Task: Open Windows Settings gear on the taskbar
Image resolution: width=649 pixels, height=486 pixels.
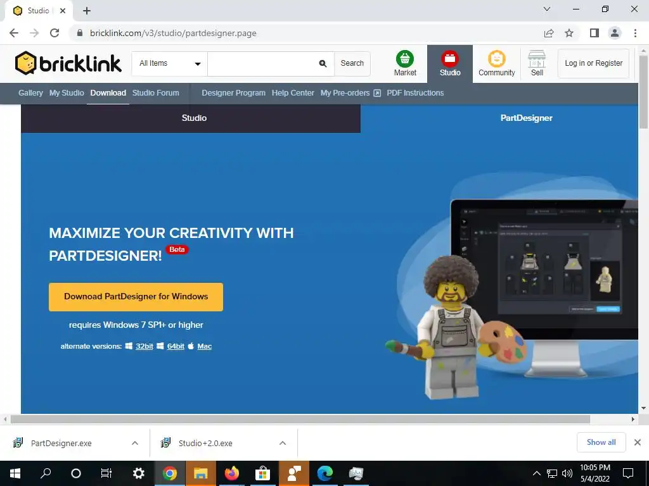Action: pyautogui.click(x=138, y=473)
